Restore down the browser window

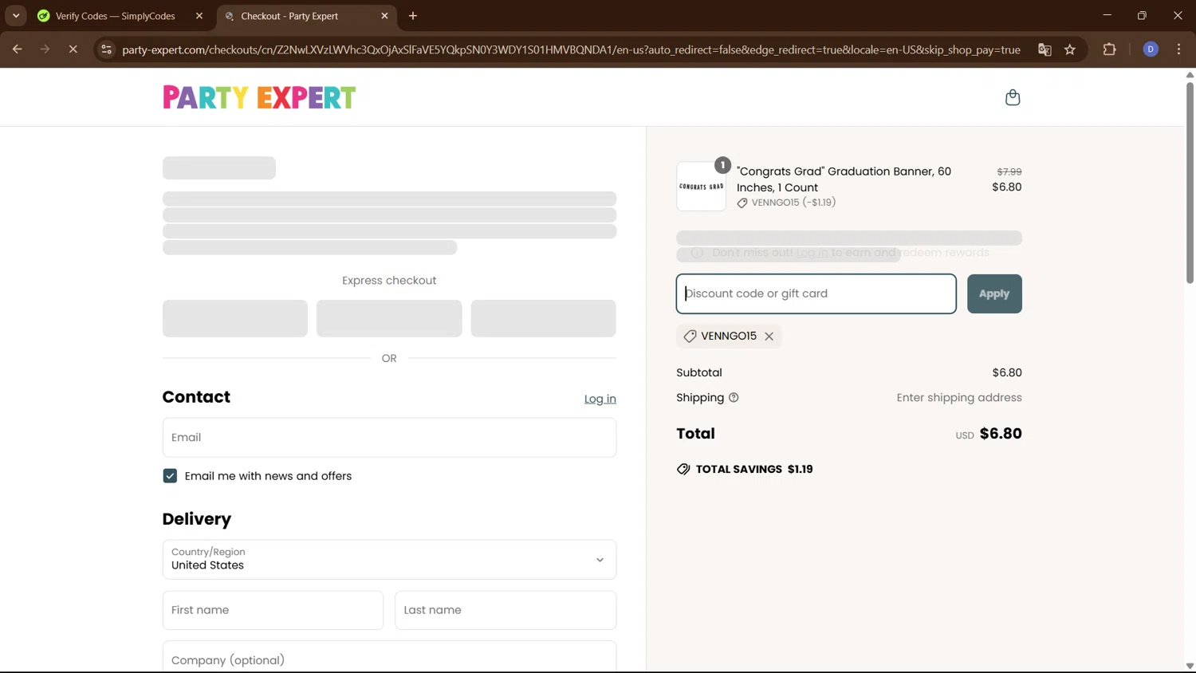(1142, 16)
